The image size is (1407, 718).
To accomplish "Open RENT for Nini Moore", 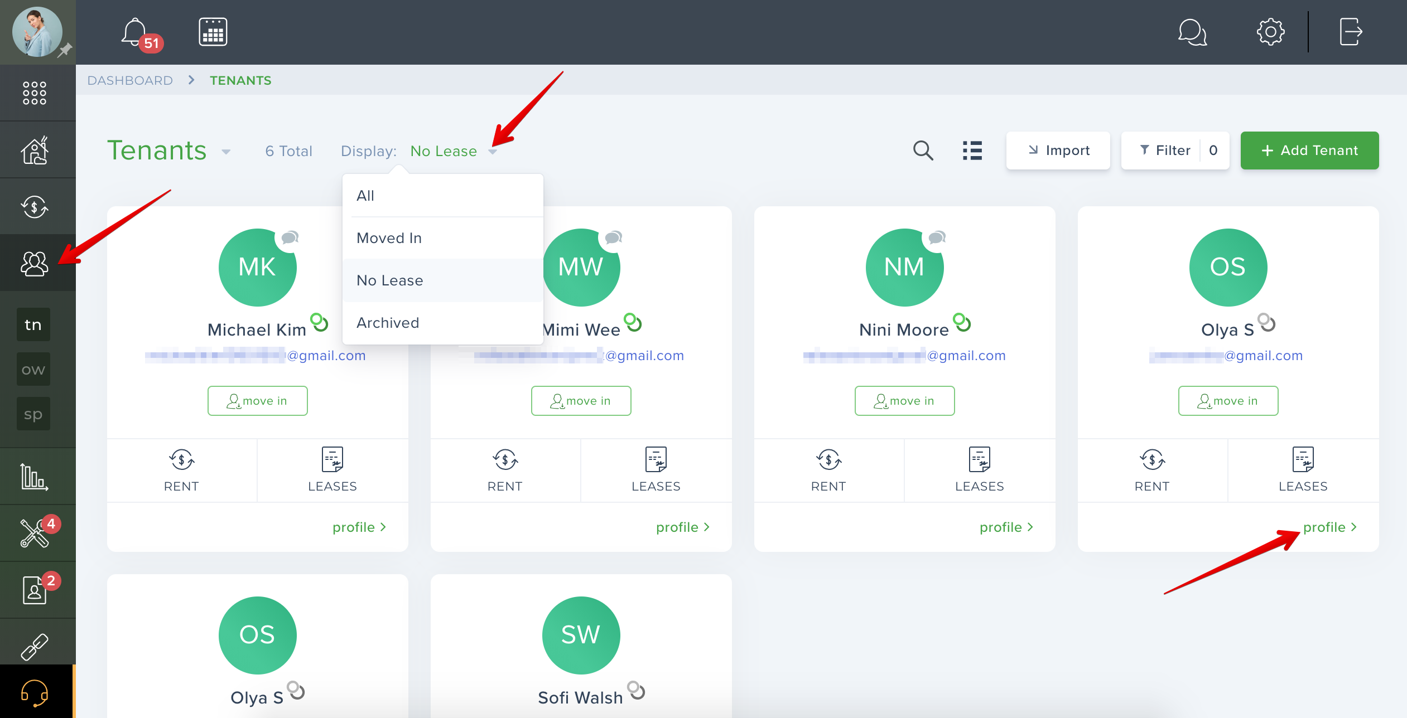I will [828, 470].
